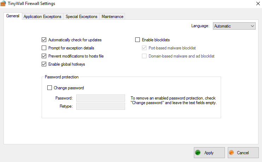Click the TinyWall brick wall title icon
This screenshot has height=162, width=262.
(3, 4)
